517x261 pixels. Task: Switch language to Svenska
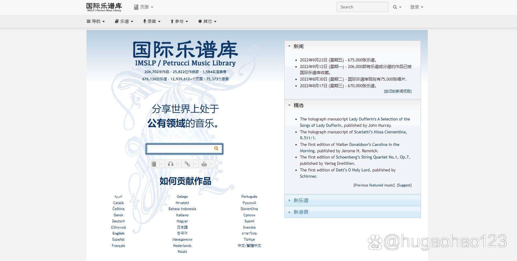249,227
